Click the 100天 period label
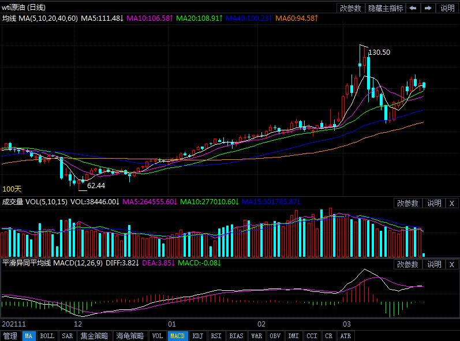Screen dimensions: 460x341 12,189
